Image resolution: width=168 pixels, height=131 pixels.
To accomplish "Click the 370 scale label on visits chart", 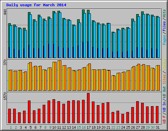I will pos(5,62).
